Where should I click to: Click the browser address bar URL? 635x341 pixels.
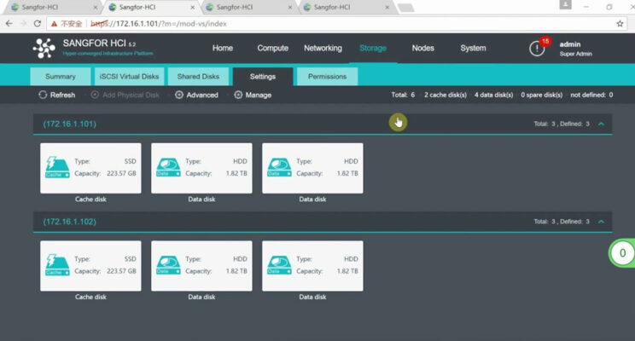159,24
